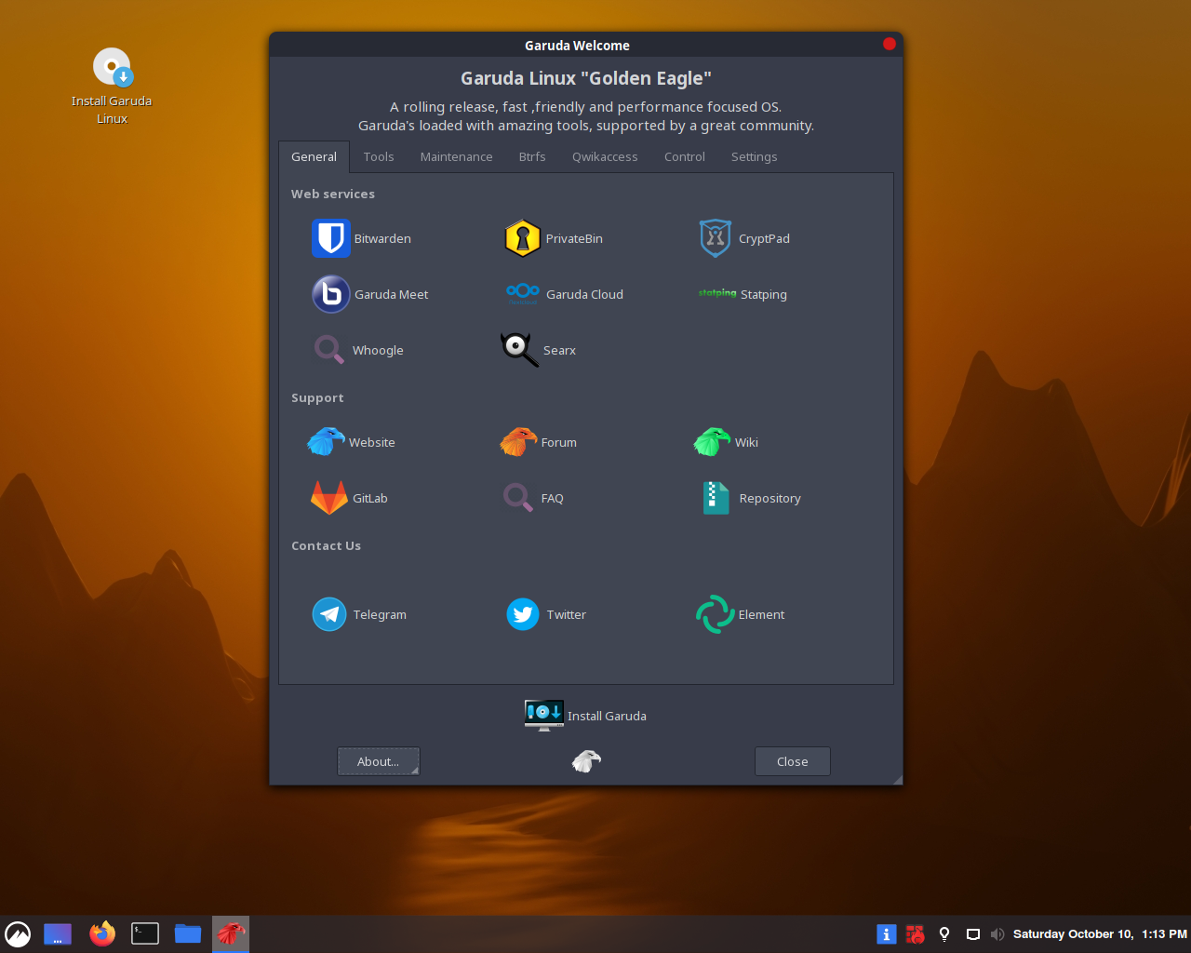Open the Garuda Forum
The height and width of the screenshot is (953, 1191).
pos(539,442)
